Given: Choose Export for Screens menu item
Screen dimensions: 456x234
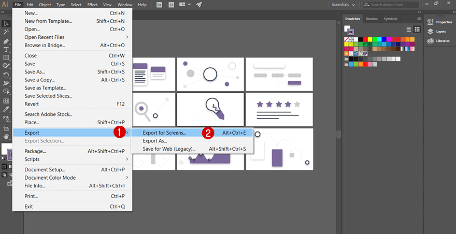Looking at the screenshot, I should (x=164, y=133).
